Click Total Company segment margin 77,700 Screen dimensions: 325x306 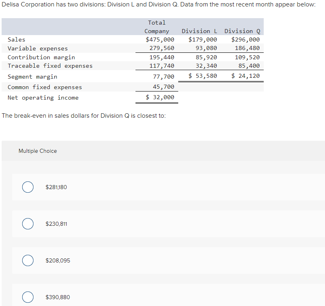[x=164, y=77]
